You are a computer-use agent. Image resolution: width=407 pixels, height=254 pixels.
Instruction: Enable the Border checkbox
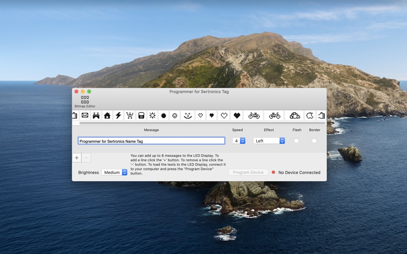pyautogui.click(x=314, y=141)
